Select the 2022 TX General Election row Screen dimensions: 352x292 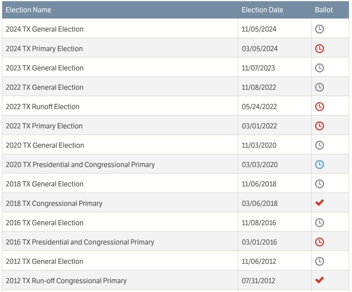point(45,87)
